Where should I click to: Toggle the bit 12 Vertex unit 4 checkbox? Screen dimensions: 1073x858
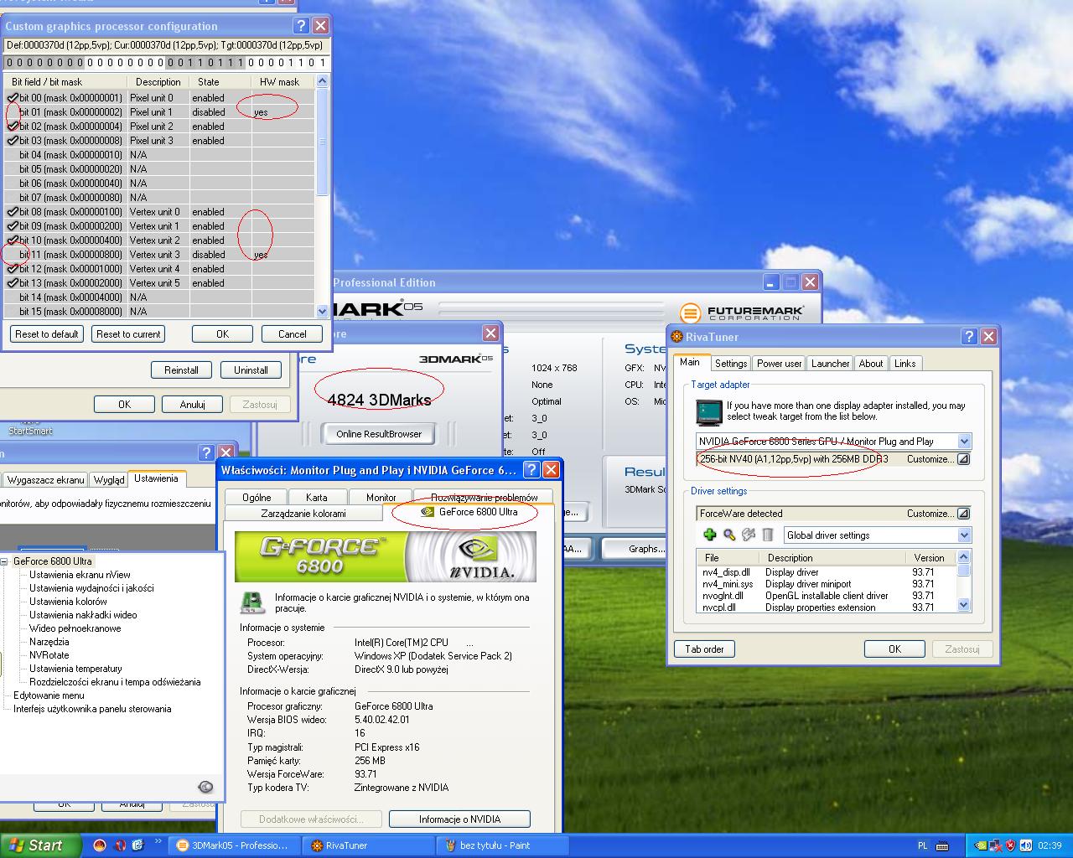pos(13,269)
